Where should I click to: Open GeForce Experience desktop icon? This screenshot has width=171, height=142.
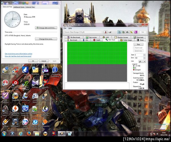pos(25,85)
